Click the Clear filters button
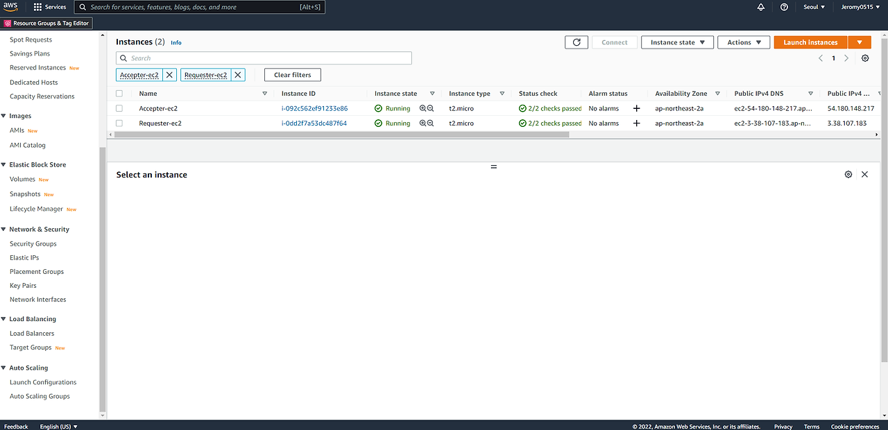888x430 pixels. point(293,75)
